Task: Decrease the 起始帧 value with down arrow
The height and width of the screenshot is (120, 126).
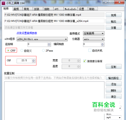Action: click(49, 45)
